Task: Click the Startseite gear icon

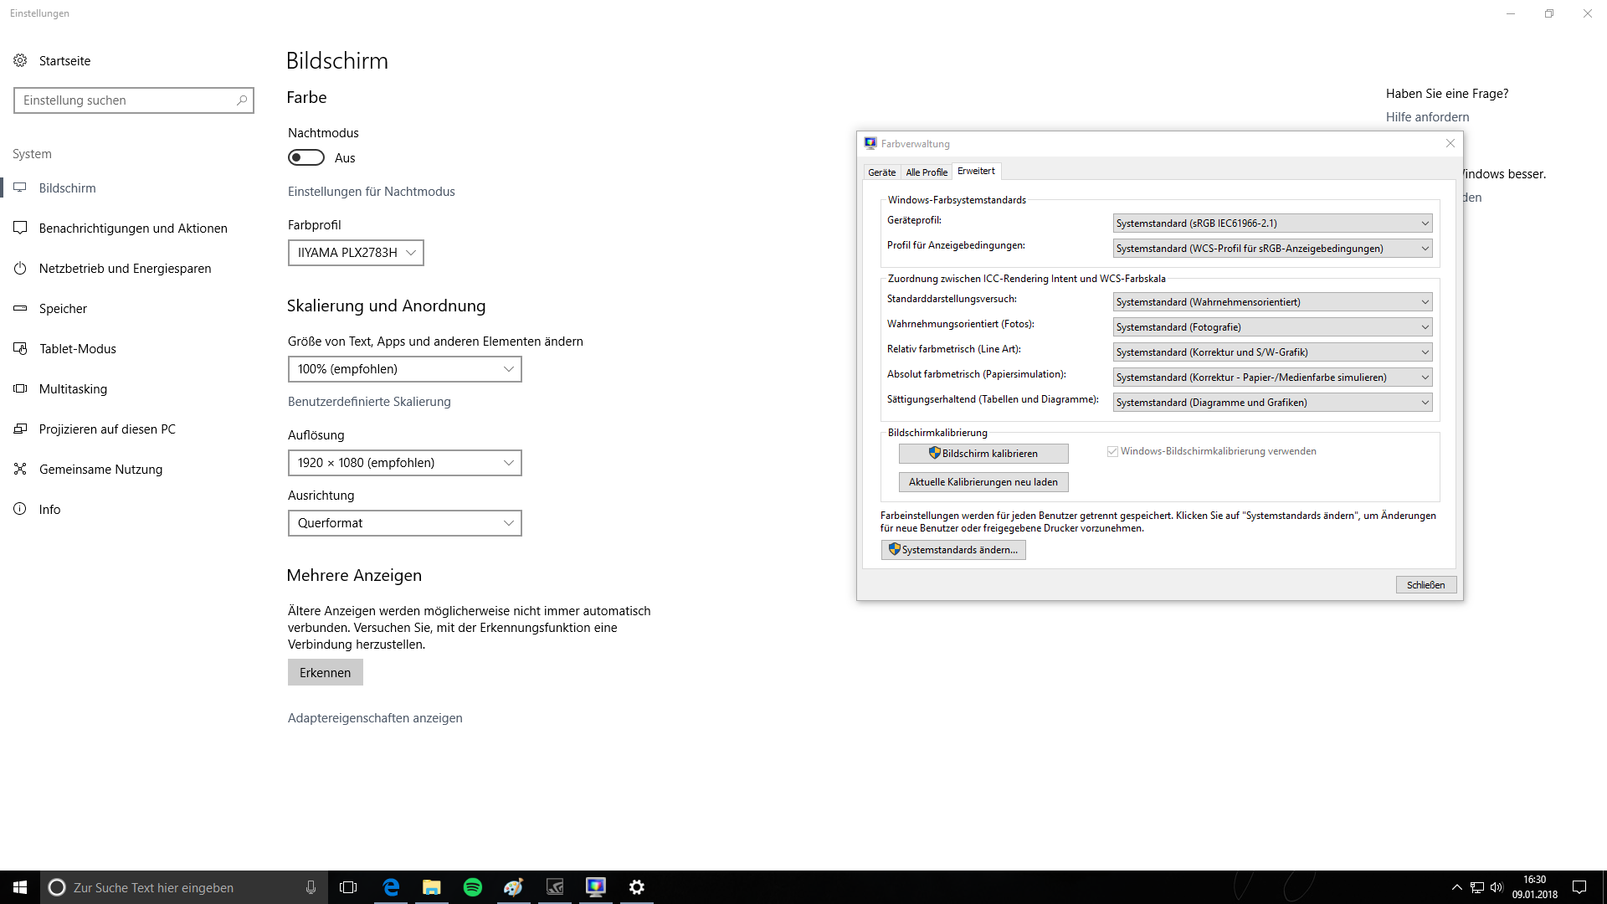Action: 20,60
